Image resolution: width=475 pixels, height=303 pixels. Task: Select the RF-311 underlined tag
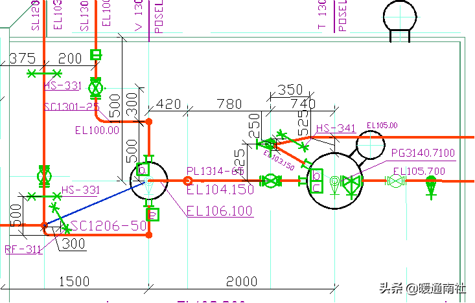pyautogui.click(x=23, y=249)
